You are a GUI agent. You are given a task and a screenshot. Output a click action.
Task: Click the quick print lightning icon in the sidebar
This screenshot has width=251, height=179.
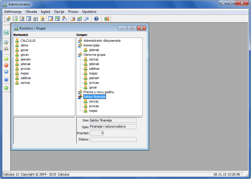pyautogui.click(x=6, y=49)
